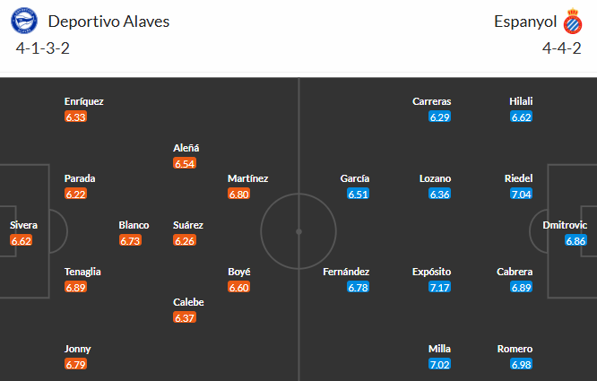Click on Hilali's name

(520, 101)
